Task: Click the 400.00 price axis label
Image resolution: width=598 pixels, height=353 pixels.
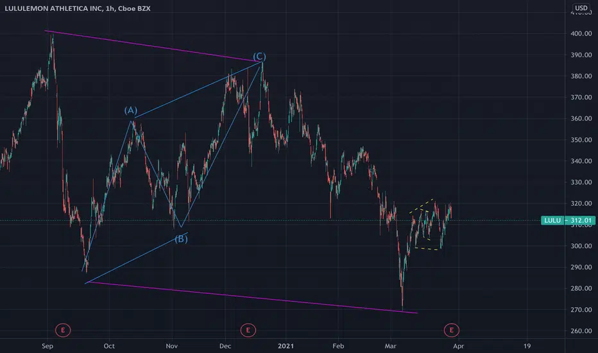Action: tap(581, 33)
